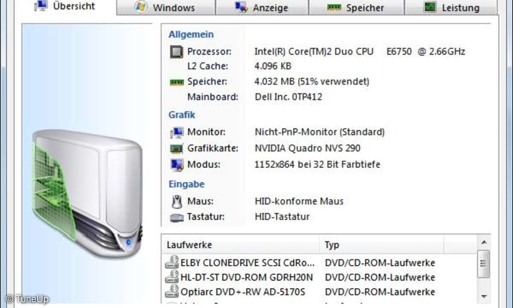The height and width of the screenshot is (308, 513).
Task: Click the display mode icon beside Modus
Action: coord(177,164)
